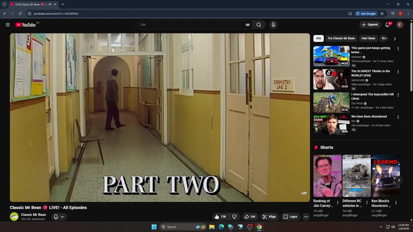Click the magnifier search button
Viewport: 413px width, 232px height.
coord(259,25)
